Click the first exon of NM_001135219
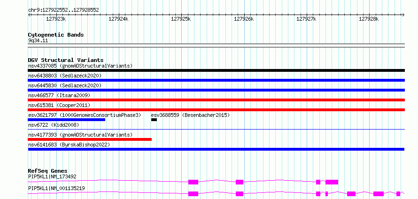Screen dimensions: 418x199 pos(194,194)
